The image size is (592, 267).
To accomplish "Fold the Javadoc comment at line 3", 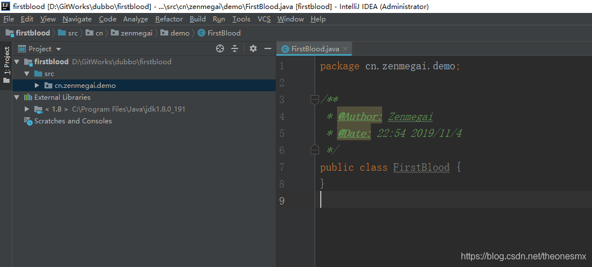I will (x=315, y=100).
